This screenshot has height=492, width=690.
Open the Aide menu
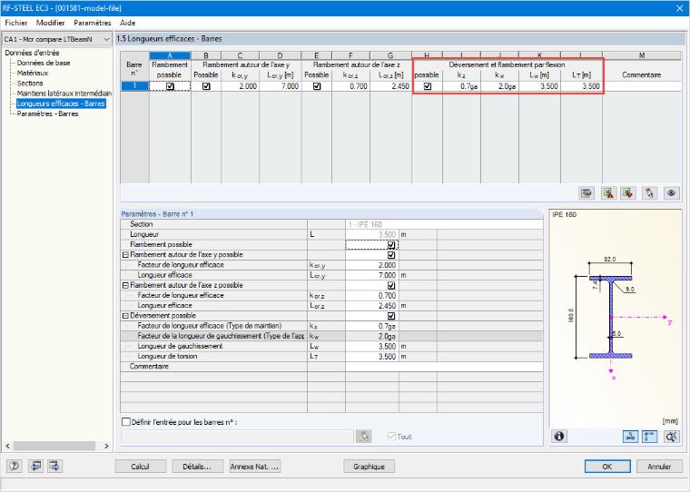tap(128, 23)
